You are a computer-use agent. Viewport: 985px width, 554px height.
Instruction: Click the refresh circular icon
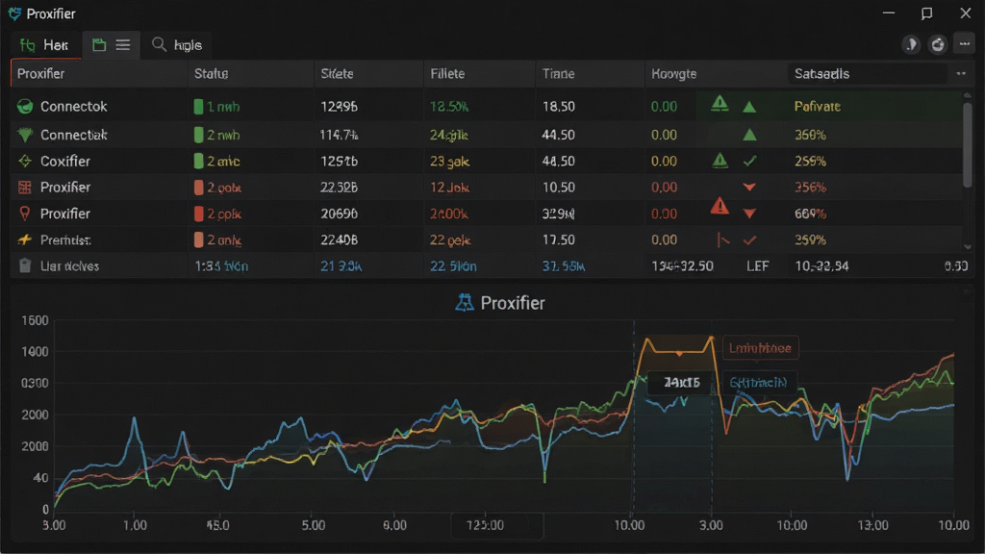[x=938, y=44]
